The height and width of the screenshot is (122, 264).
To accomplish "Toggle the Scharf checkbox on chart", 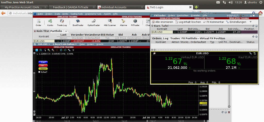I will 39,72.
